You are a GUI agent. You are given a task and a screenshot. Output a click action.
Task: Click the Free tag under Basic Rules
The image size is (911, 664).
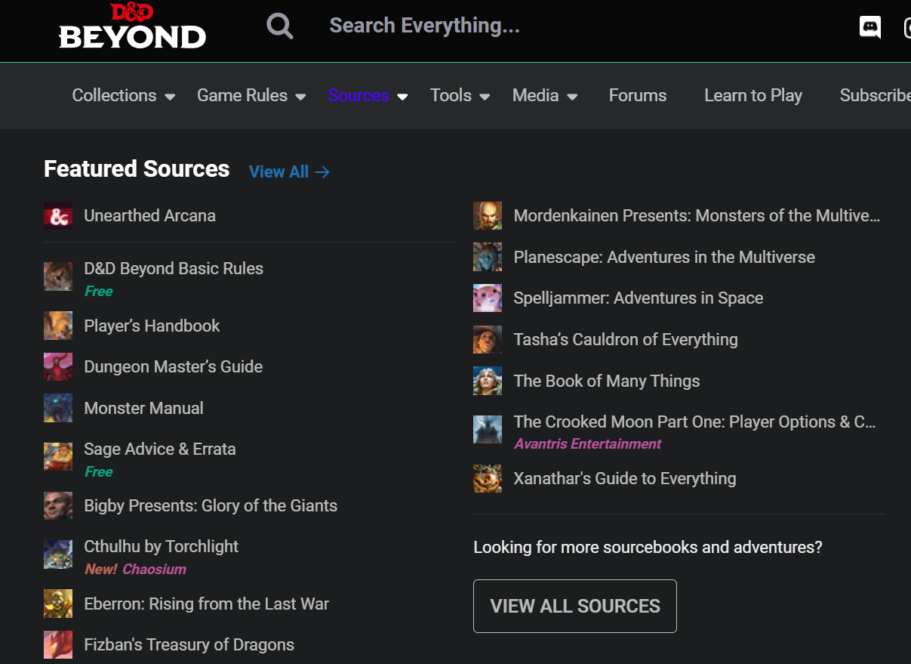coord(99,291)
